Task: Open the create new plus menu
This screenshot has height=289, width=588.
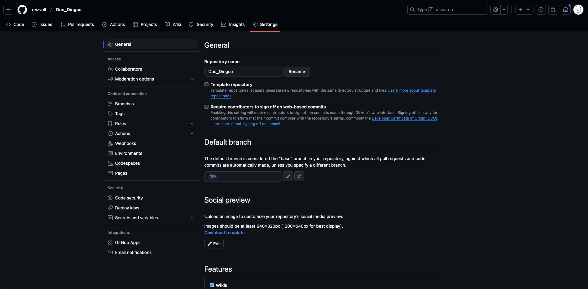Action: pos(524,10)
